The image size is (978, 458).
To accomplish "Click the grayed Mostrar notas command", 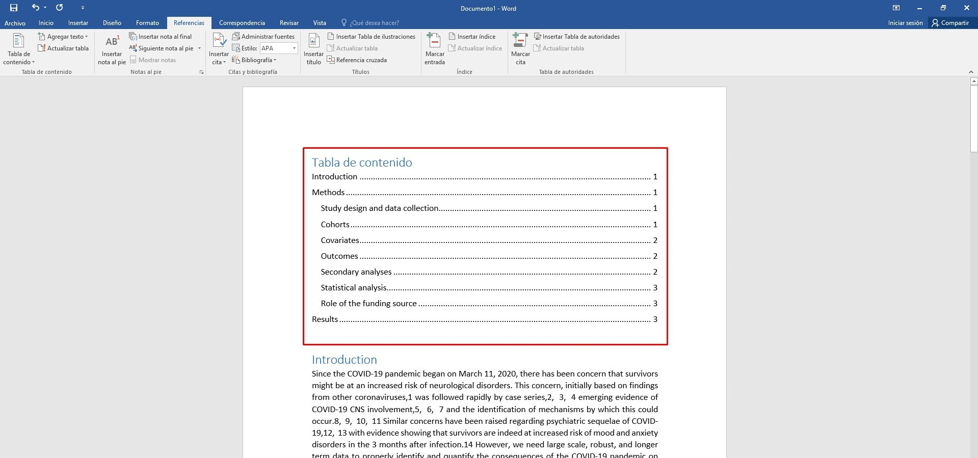I will [153, 60].
